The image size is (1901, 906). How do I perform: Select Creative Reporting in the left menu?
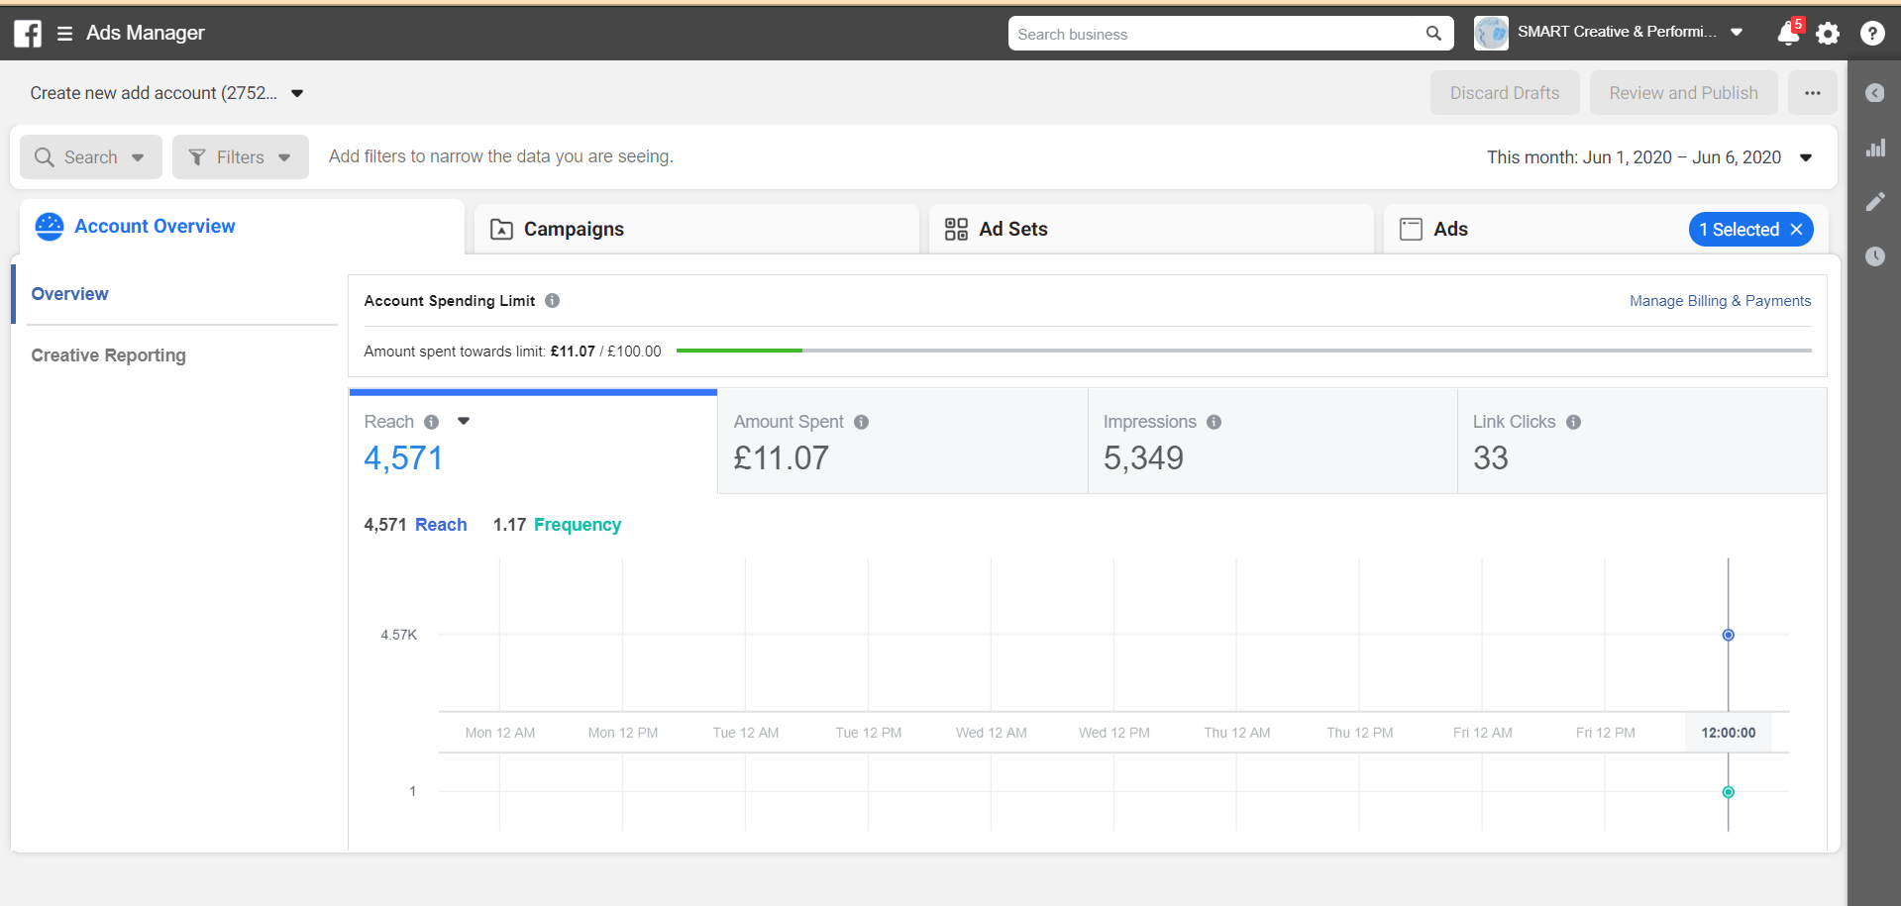click(x=108, y=355)
